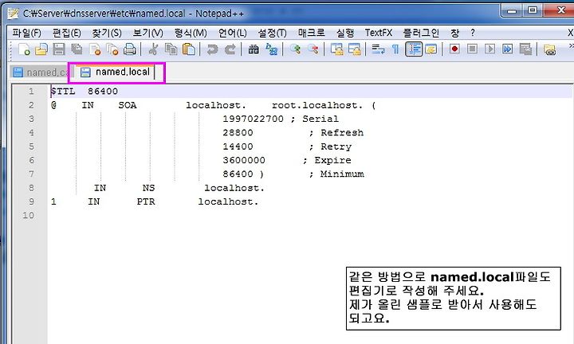This screenshot has width=574, height=344.
Task: Click the refresh value 28800
Action: click(238, 133)
